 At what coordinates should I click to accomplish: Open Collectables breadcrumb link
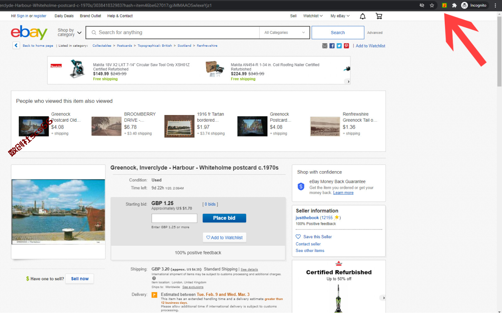pos(102,46)
